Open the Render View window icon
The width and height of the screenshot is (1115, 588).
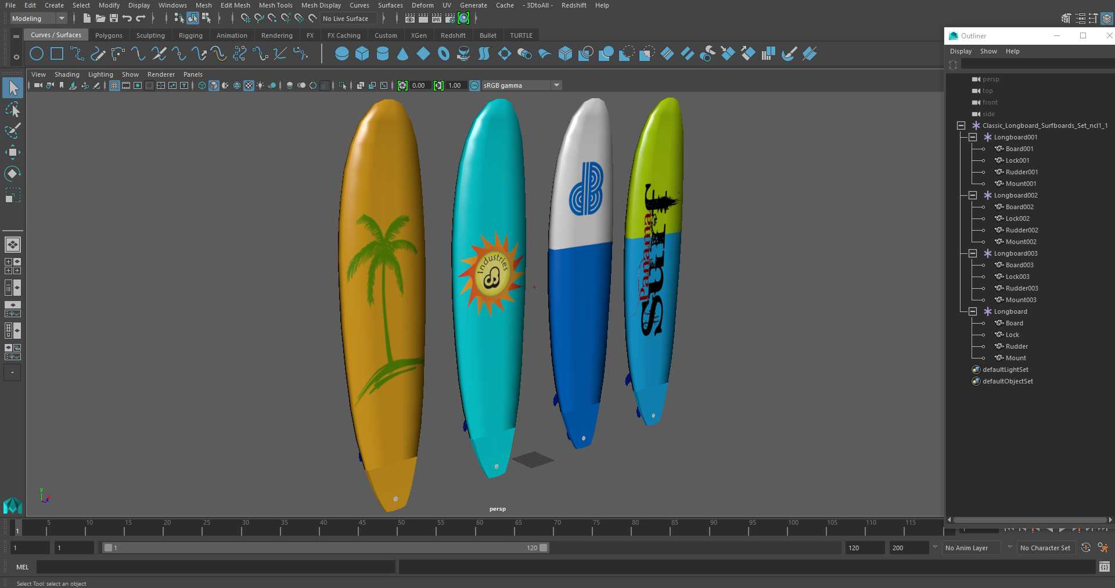point(410,19)
